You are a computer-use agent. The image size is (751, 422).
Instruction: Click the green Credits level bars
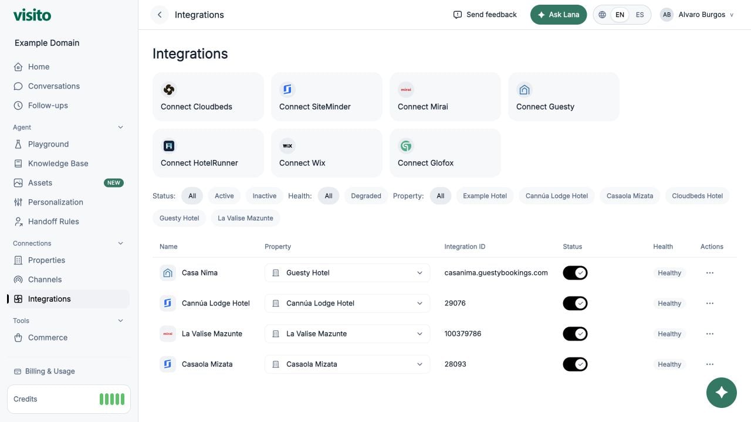[x=112, y=399]
